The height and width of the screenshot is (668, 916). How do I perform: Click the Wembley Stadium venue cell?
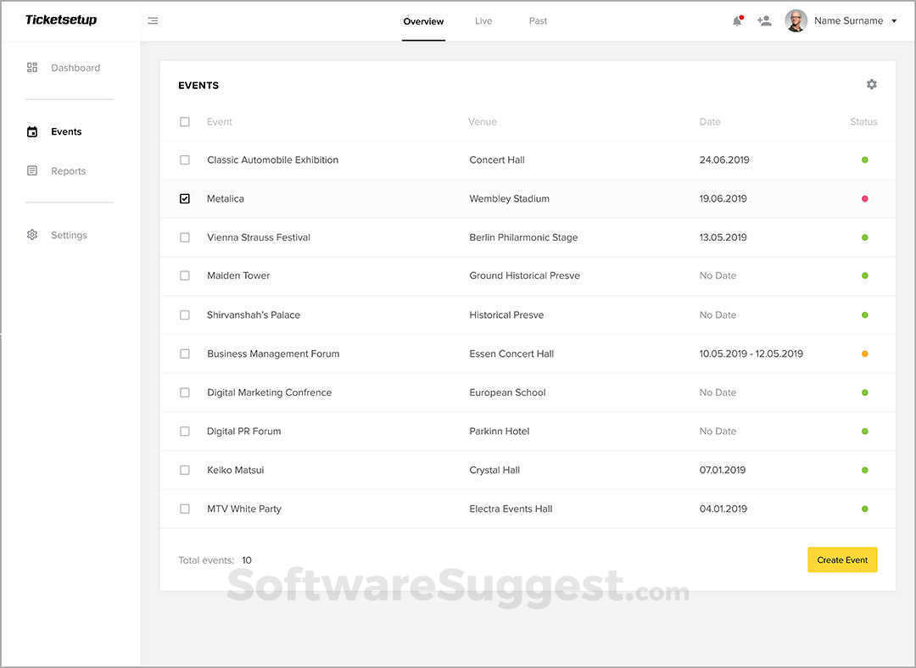[510, 198]
